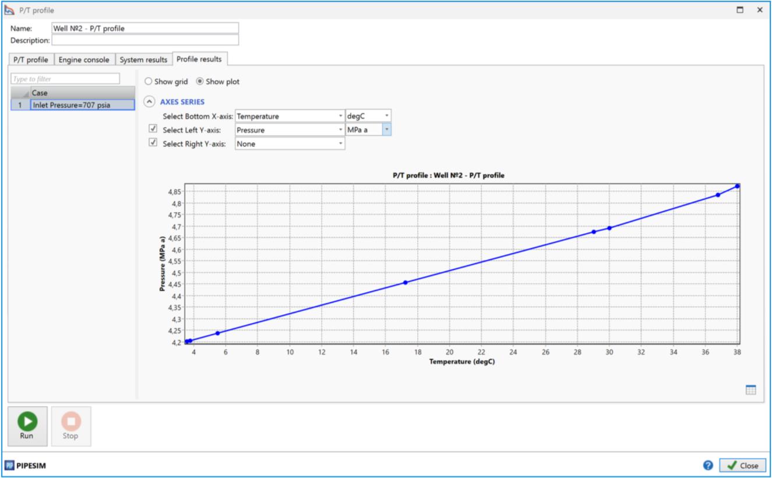Select the Inlet Pressure=707 psia case row
This screenshot has height=478, width=772.
(x=82, y=105)
